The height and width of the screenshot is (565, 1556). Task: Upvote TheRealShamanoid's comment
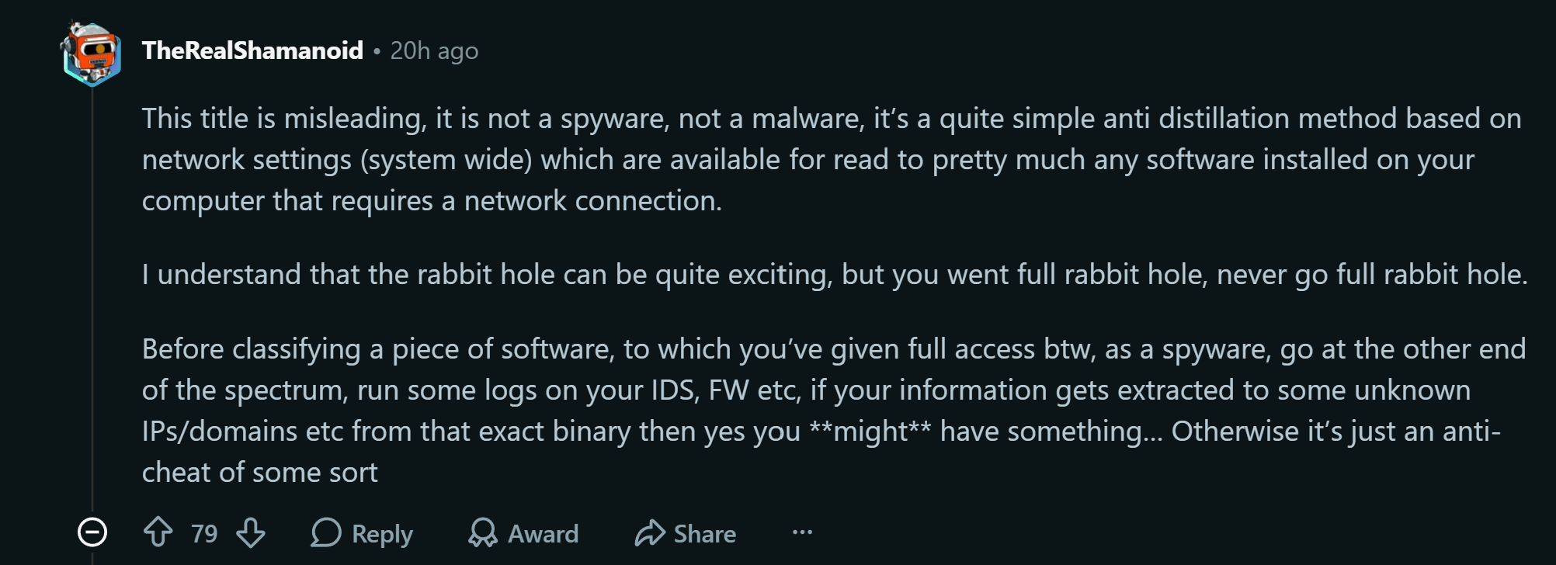tap(158, 532)
